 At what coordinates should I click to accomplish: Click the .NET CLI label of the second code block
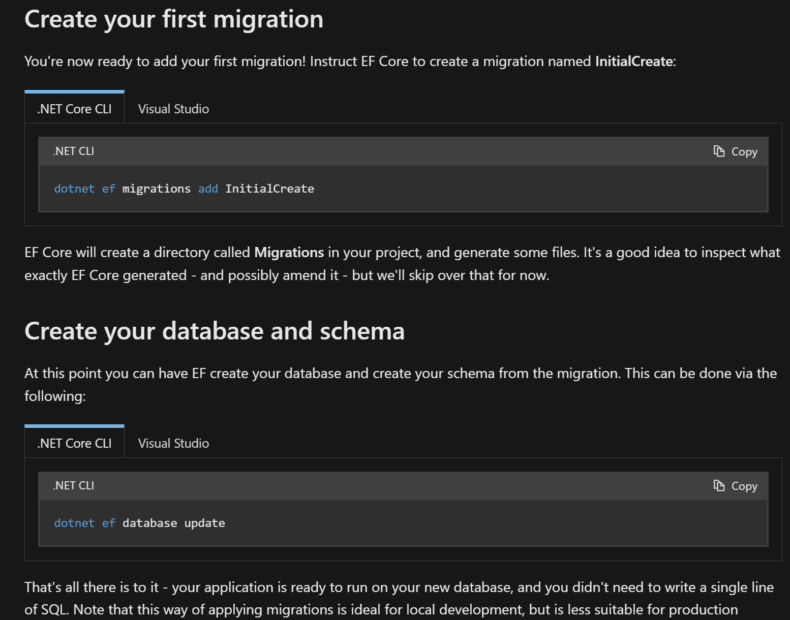click(x=74, y=486)
